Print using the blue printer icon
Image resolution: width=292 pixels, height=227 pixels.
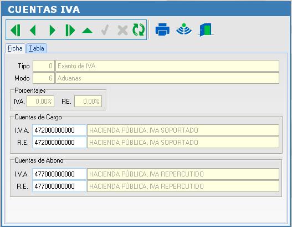click(162, 29)
